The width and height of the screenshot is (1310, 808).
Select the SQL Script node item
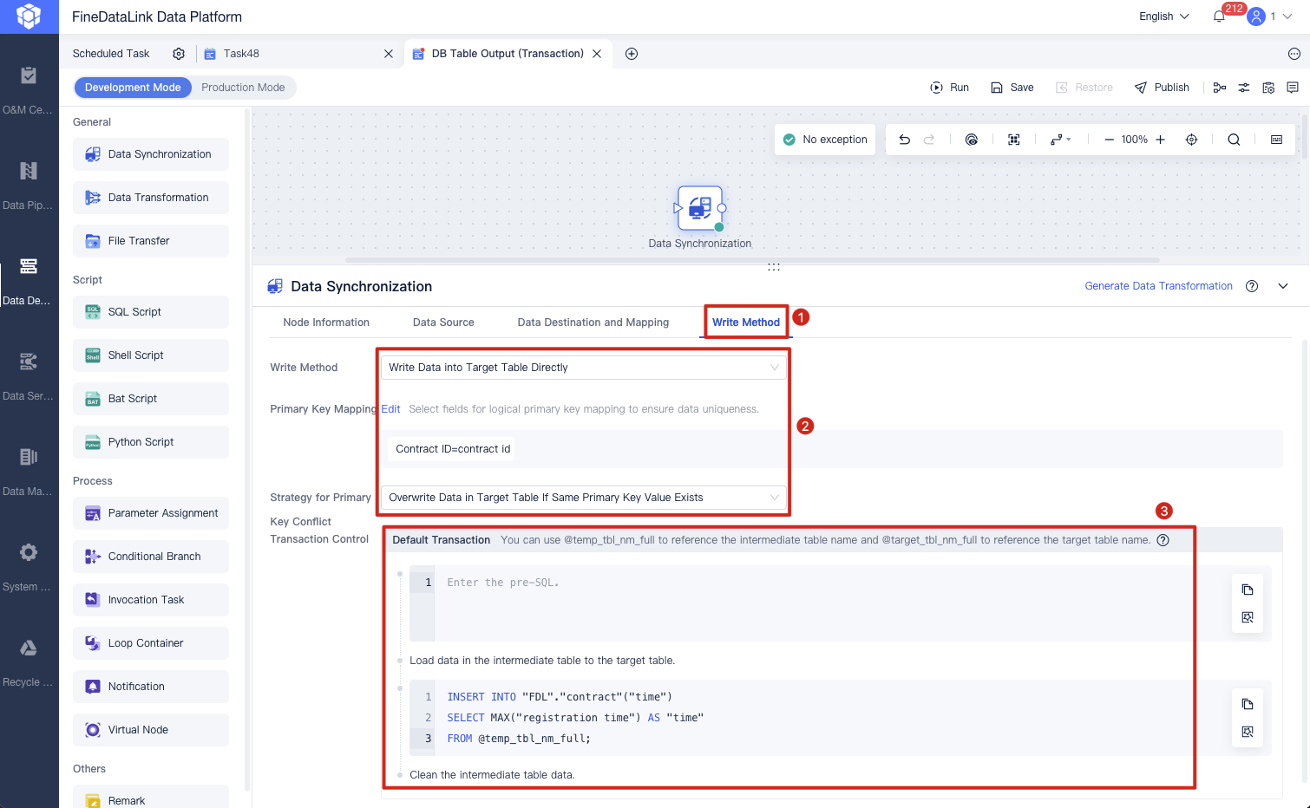click(x=151, y=312)
